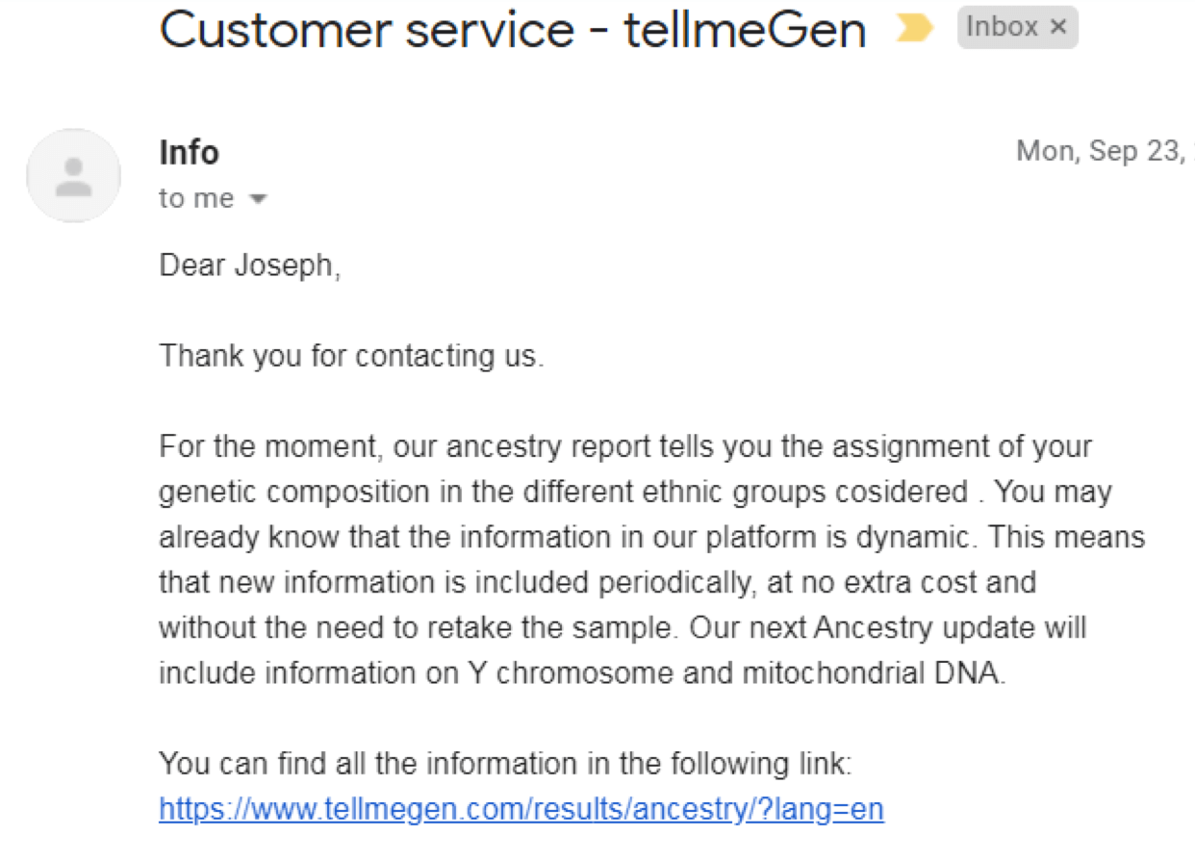The image size is (1195, 860).
Task: Click the sender's gray avatar icon
Action: [73, 176]
